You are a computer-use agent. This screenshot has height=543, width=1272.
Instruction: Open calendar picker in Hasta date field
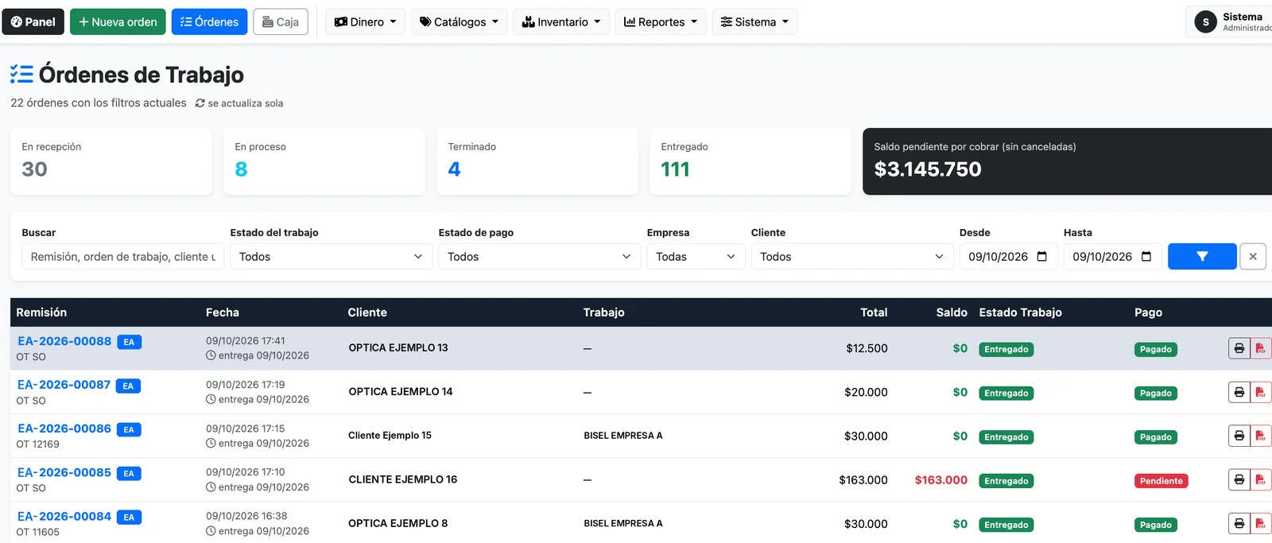tap(1146, 256)
